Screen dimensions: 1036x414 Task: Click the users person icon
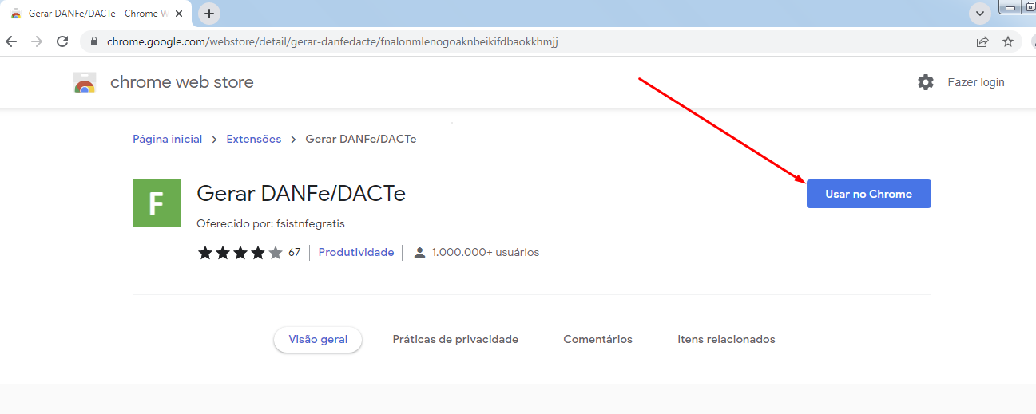tap(420, 253)
